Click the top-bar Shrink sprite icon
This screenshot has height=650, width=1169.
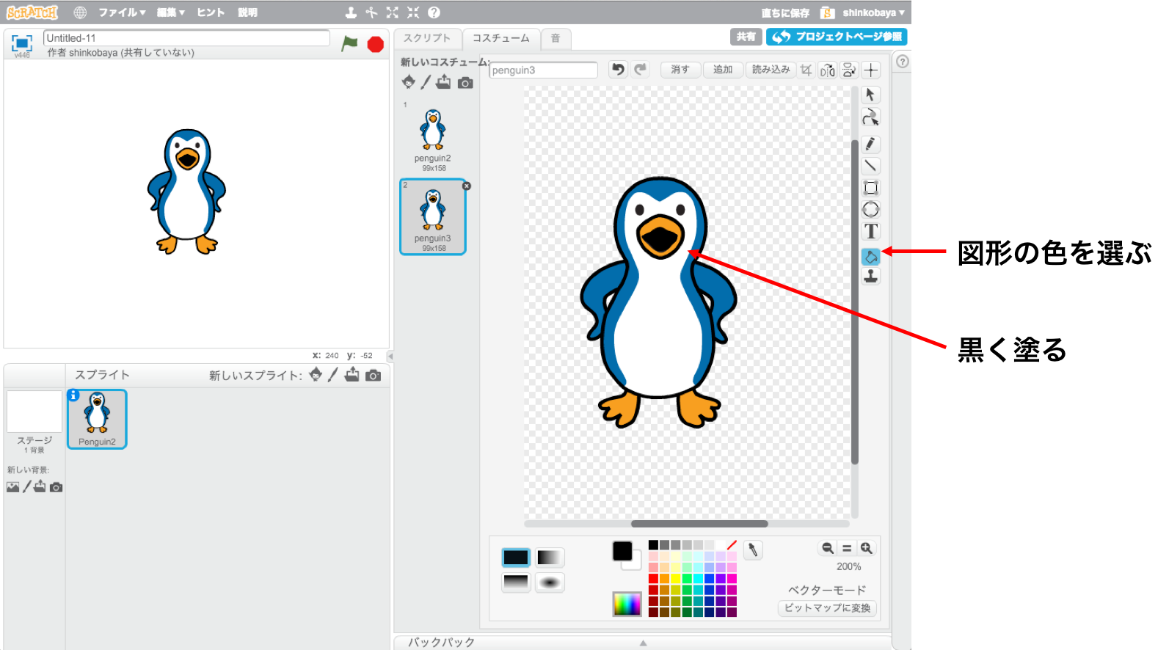[x=413, y=12]
